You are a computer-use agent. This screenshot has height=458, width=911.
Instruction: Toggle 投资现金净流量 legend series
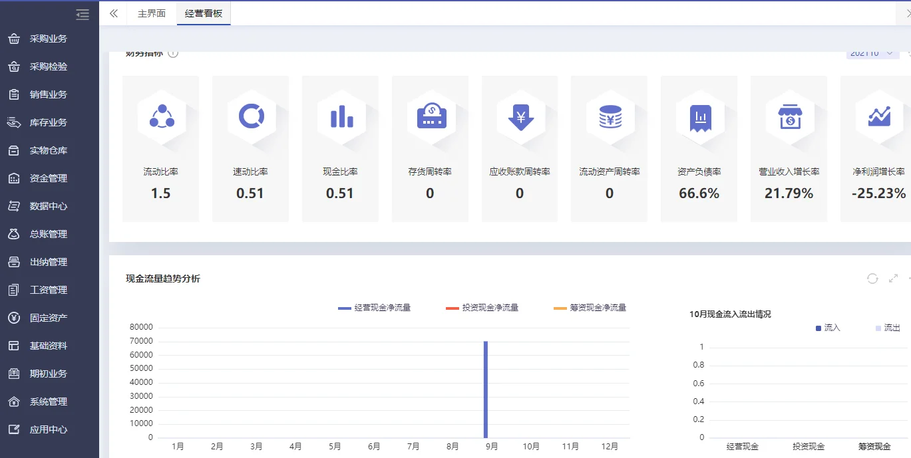(x=482, y=308)
